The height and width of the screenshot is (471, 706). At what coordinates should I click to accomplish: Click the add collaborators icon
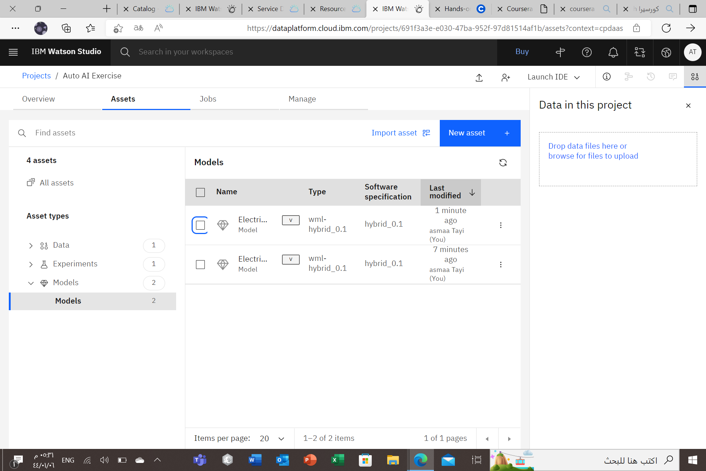pyautogui.click(x=506, y=77)
